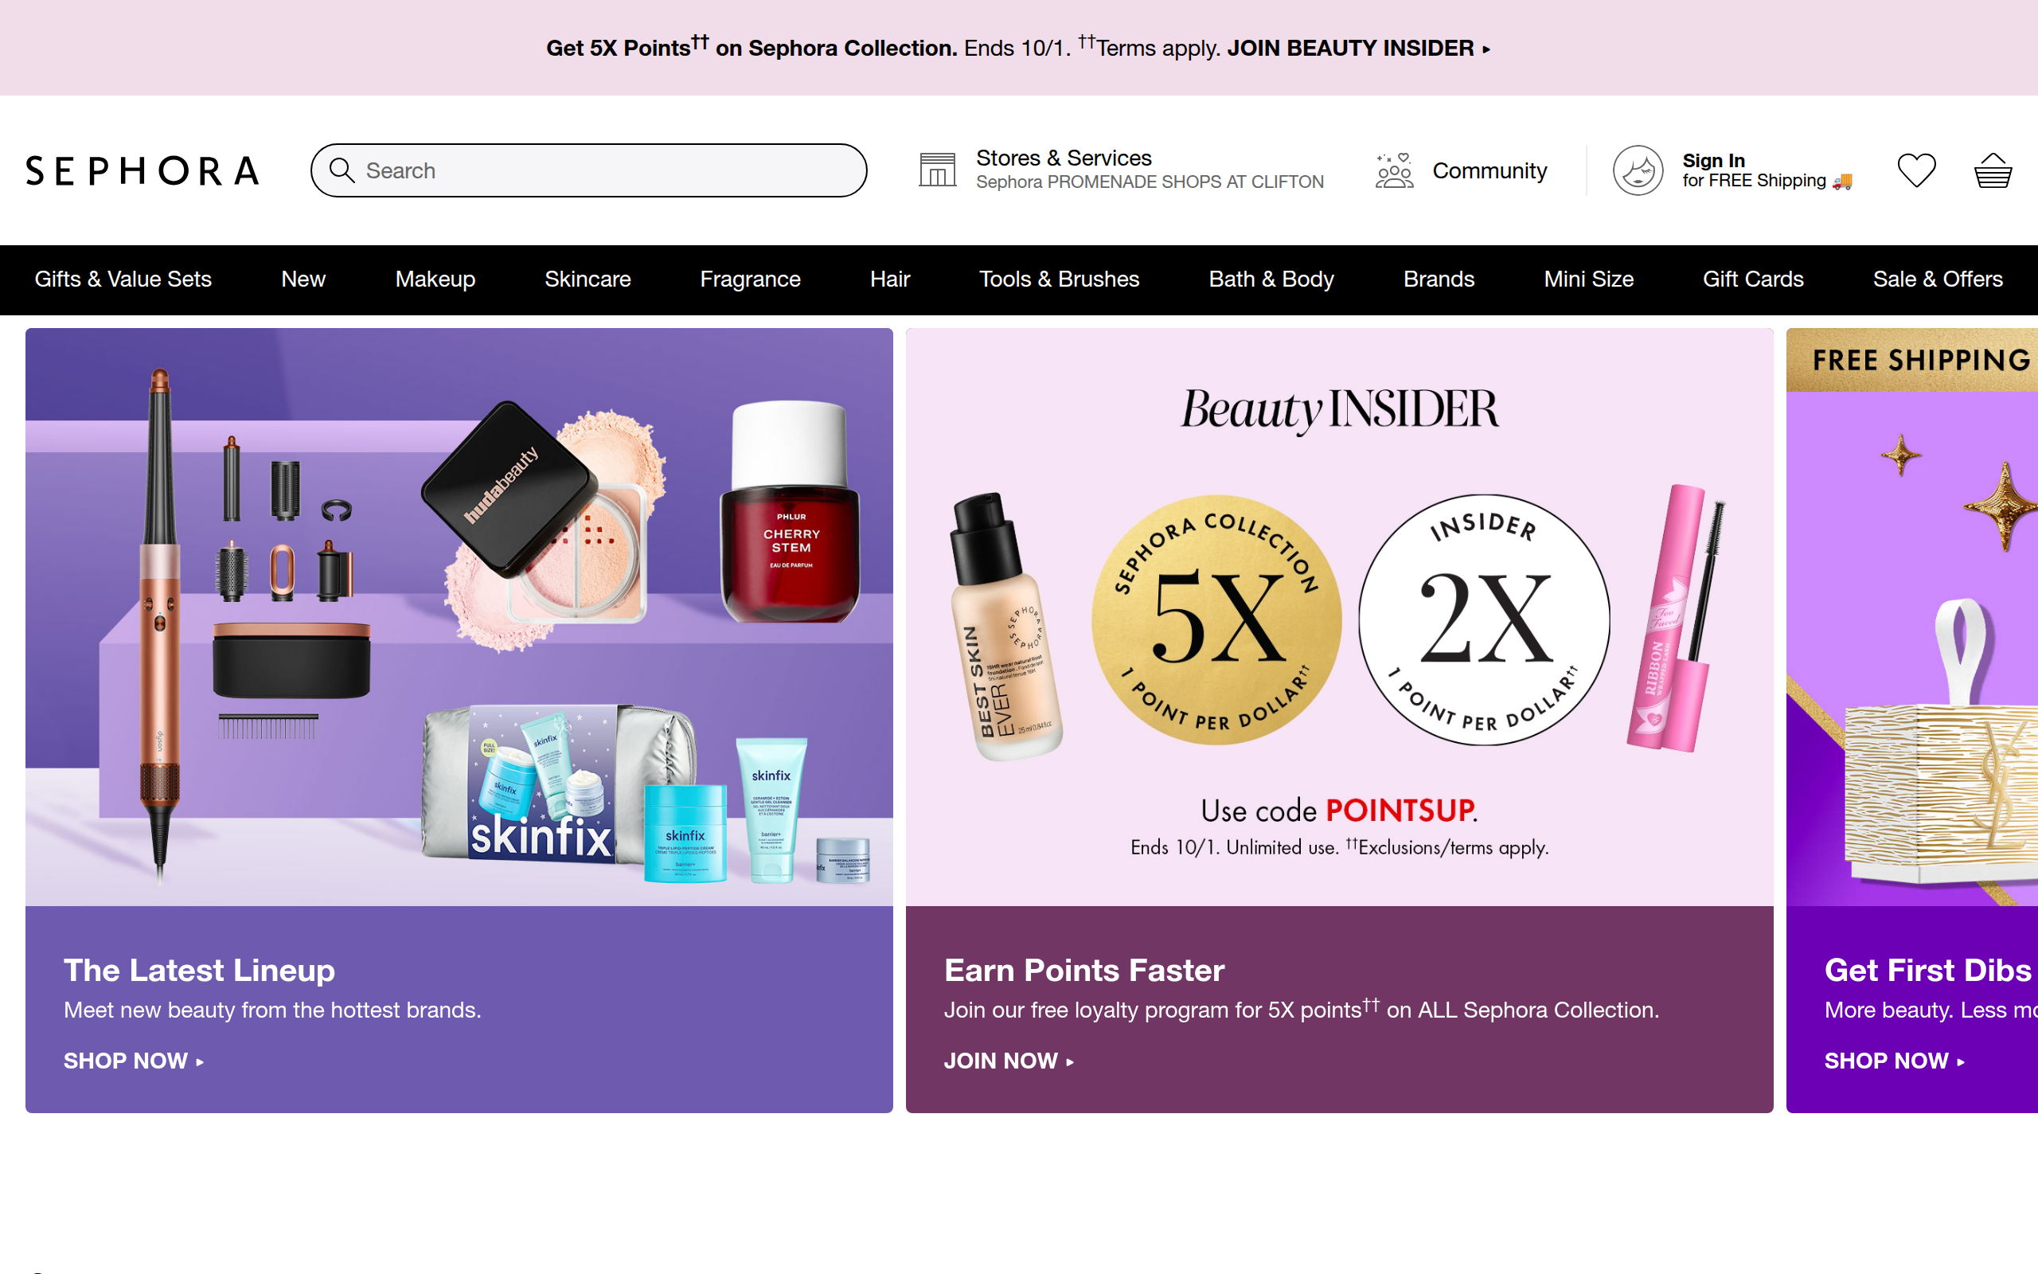Open the Loves heart icon
This screenshot has height=1274, width=2038.
1916,170
